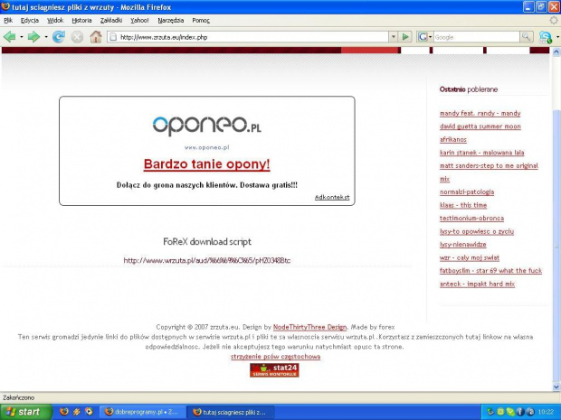Click the third Quick Launch icon

pyautogui.click(x=89, y=412)
